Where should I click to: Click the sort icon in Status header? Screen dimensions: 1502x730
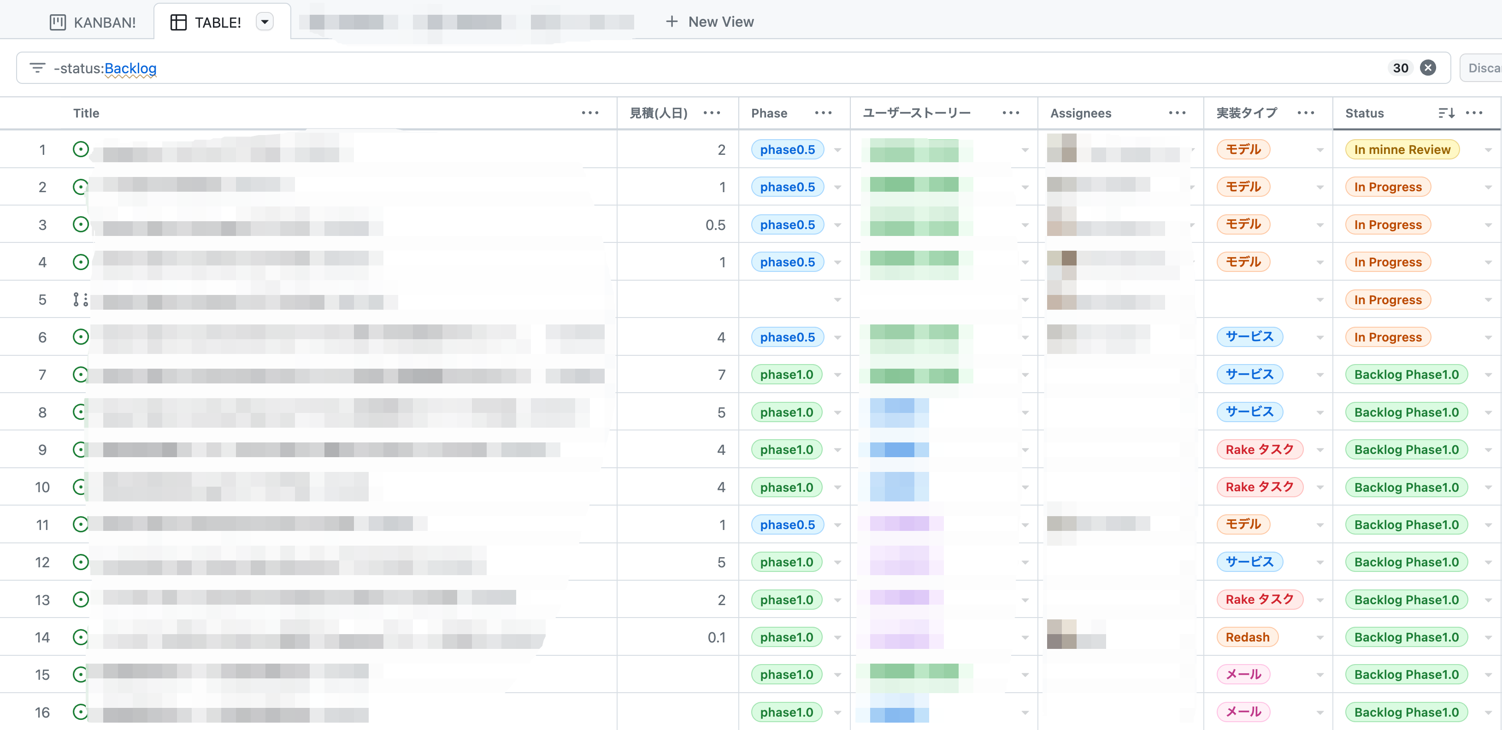coord(1446,113)
